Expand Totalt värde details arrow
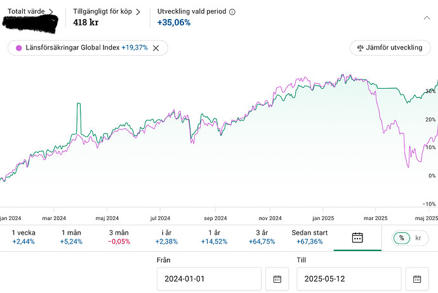This screenshot has width=438, height=293. [x=51, y=11]
